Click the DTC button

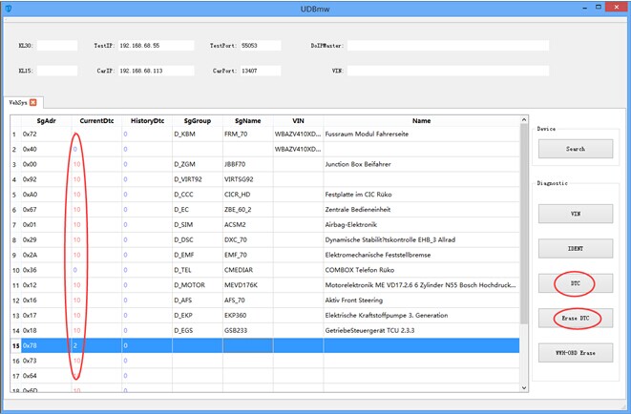point(576,283)
